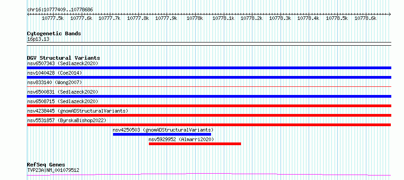Click the red bar under nsv6508715

pos(209,106)
